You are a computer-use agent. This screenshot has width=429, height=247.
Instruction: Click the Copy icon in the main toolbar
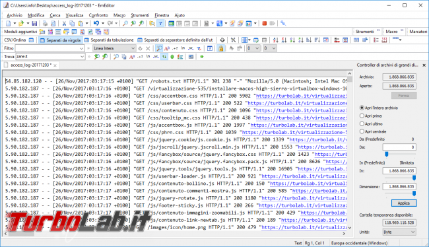pos(72,24)
